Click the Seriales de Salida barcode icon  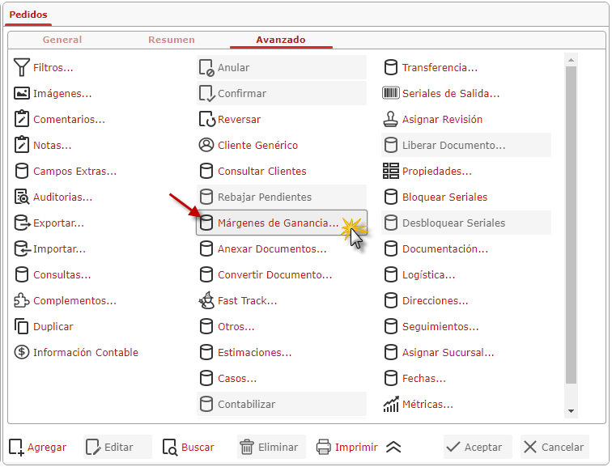click(x=391, y=93)
